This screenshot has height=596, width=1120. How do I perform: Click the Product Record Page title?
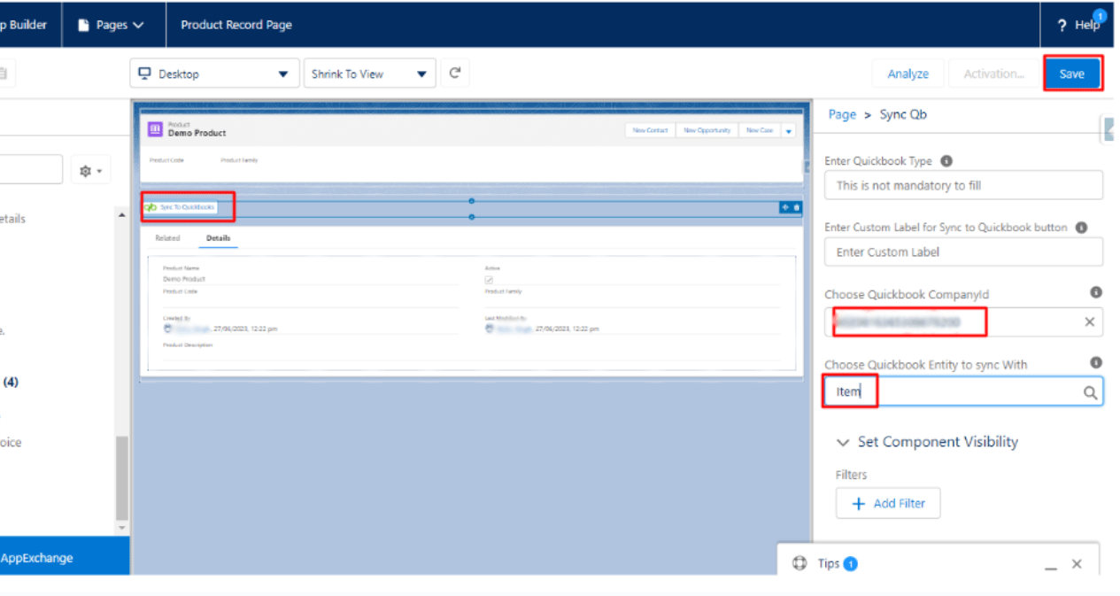pyautogui.click(x=236, y=25)
